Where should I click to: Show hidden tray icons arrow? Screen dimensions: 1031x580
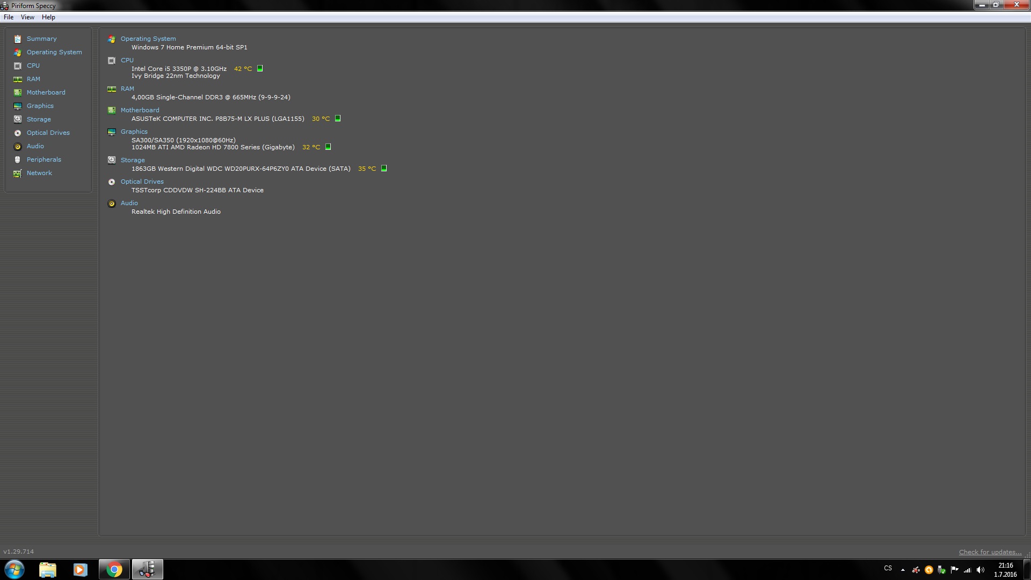click(x=903, y=570)
